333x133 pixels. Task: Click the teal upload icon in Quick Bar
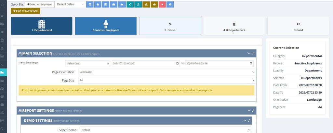click(x=138, y=5)
